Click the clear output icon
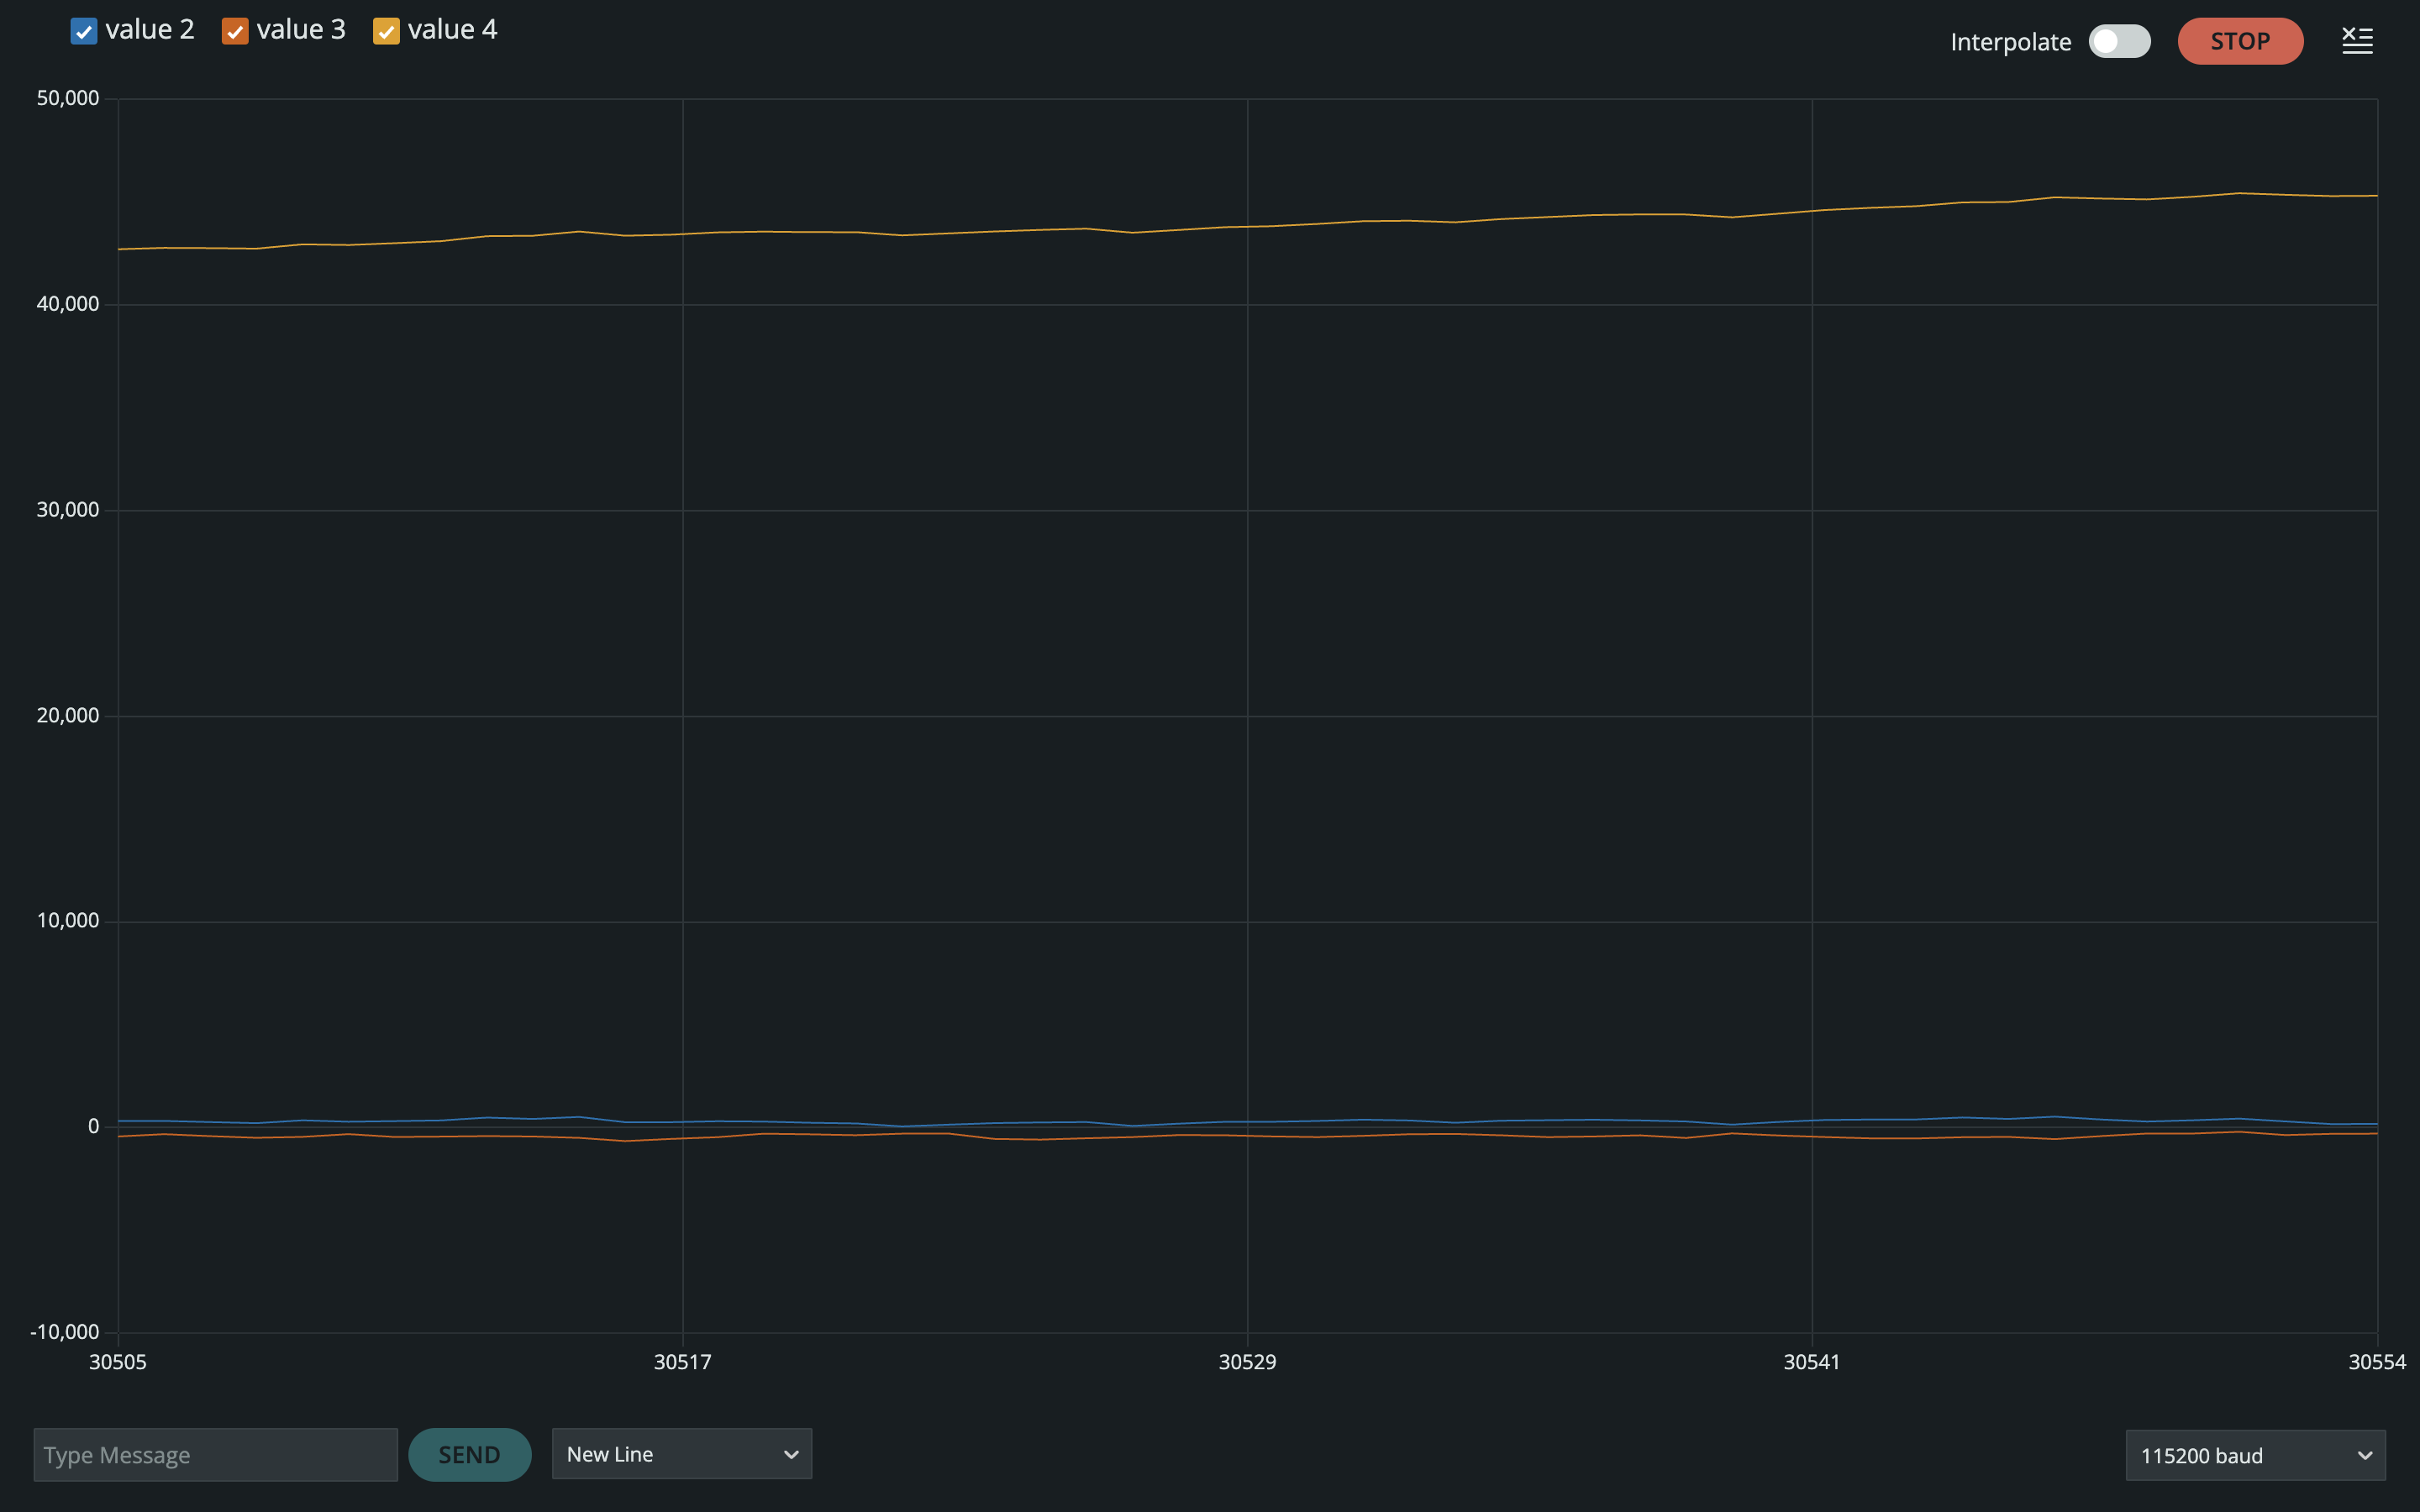Screen dimensions: 2420x1512 click(2357, 41)
